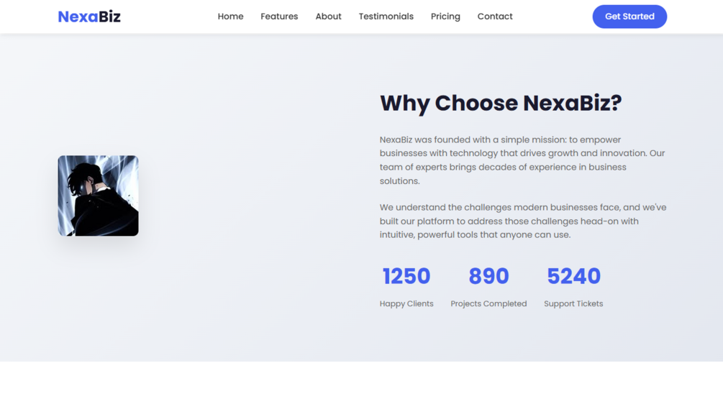Viewport: 723px width, 412px height.
Task: Click the NexaBiz founding mission paragraph
Action: click(x=522, y=160)
